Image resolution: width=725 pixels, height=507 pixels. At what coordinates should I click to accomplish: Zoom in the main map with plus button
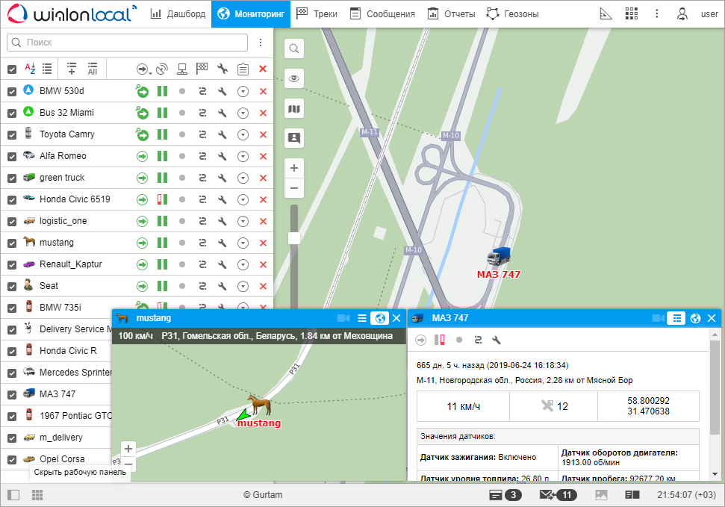(x=294, y=168)
